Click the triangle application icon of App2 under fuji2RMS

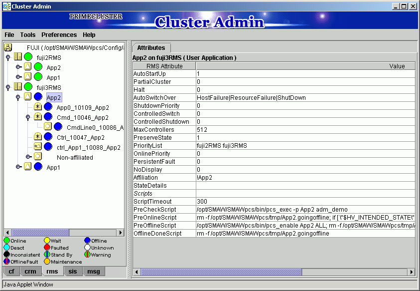(28, 67)
